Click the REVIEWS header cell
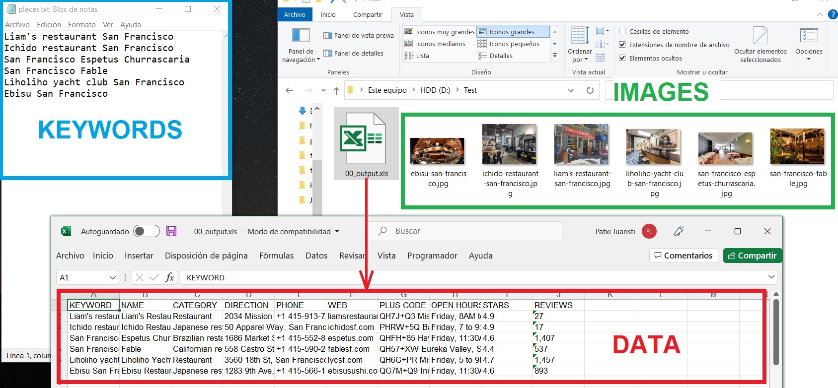This screenshot has height=388, width=838. [x=558, y=305]
